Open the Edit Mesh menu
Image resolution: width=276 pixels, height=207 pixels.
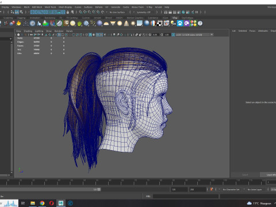(x=37, y=7)
